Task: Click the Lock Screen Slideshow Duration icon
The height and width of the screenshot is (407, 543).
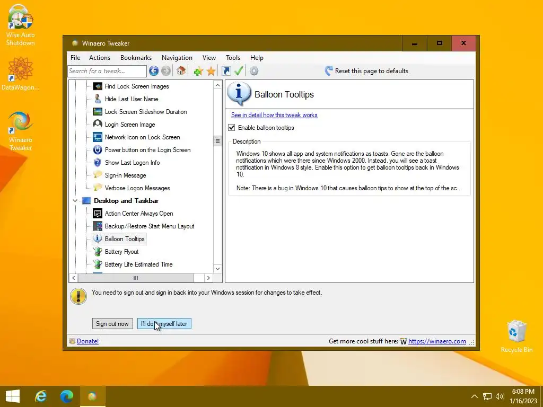Action: [x=98, y=112]
